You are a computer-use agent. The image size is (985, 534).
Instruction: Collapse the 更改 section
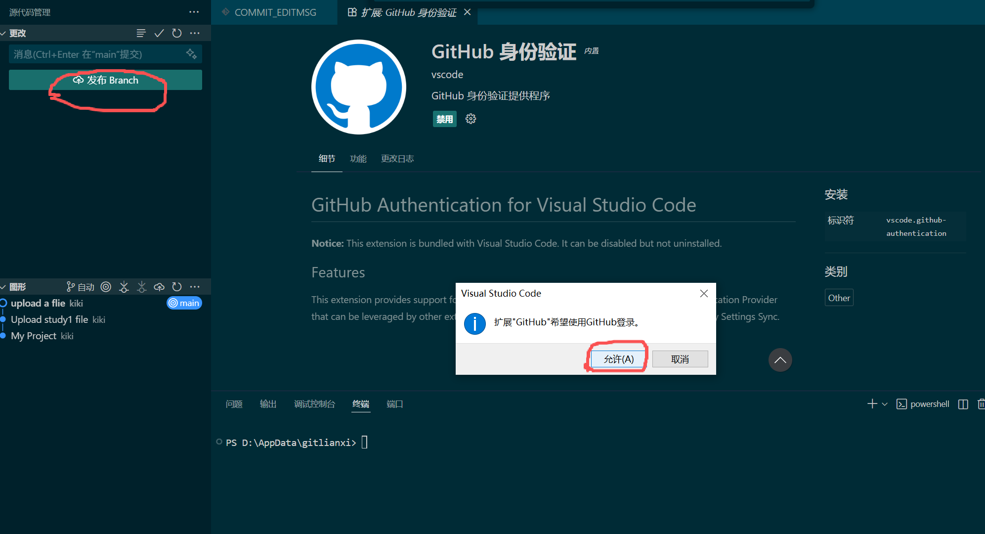3,33
